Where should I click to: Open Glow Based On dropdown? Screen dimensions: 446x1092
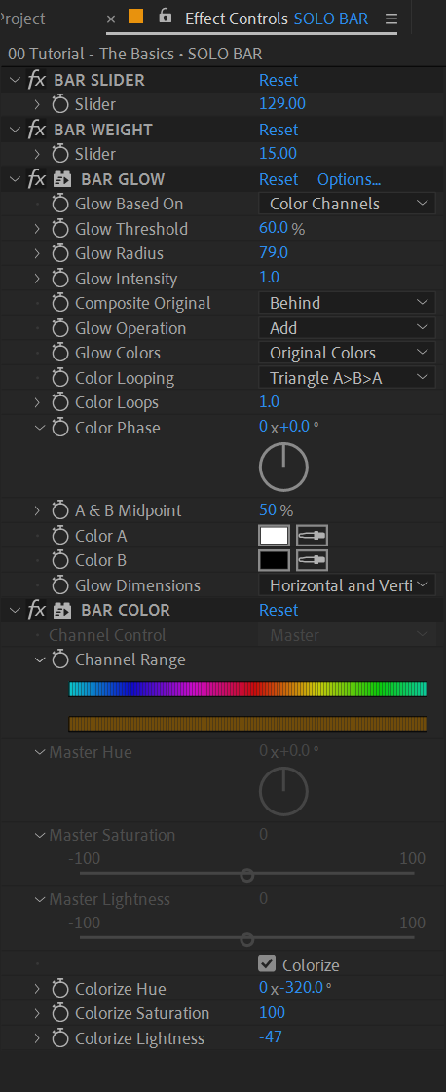[348, 204]
